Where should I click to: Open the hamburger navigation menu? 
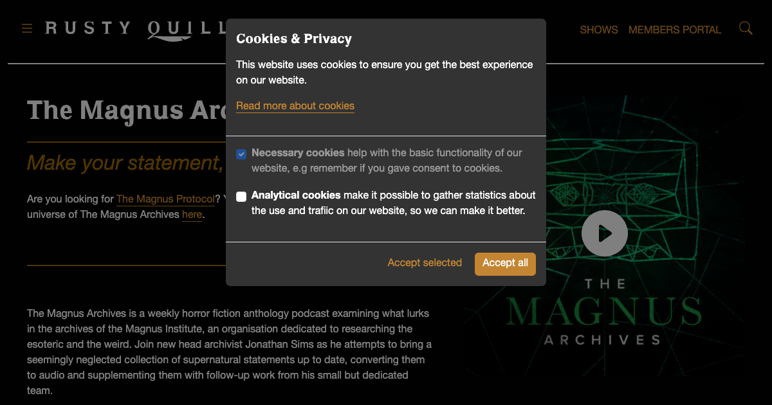coord(26,28)
